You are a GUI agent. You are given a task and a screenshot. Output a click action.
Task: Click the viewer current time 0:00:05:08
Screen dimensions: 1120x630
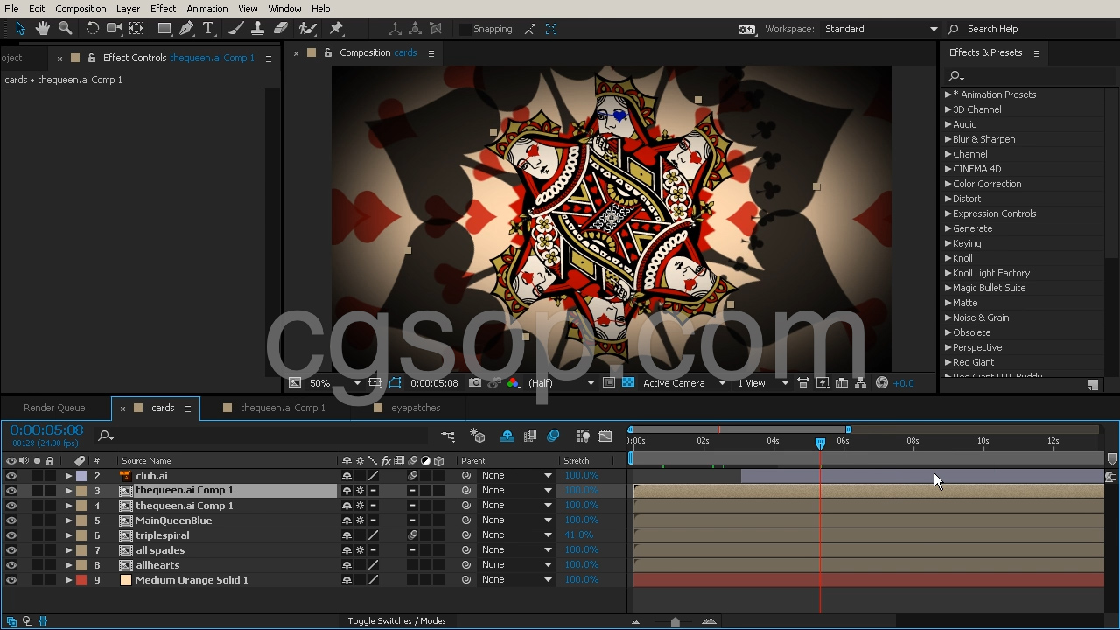click(x=434, y=383)
